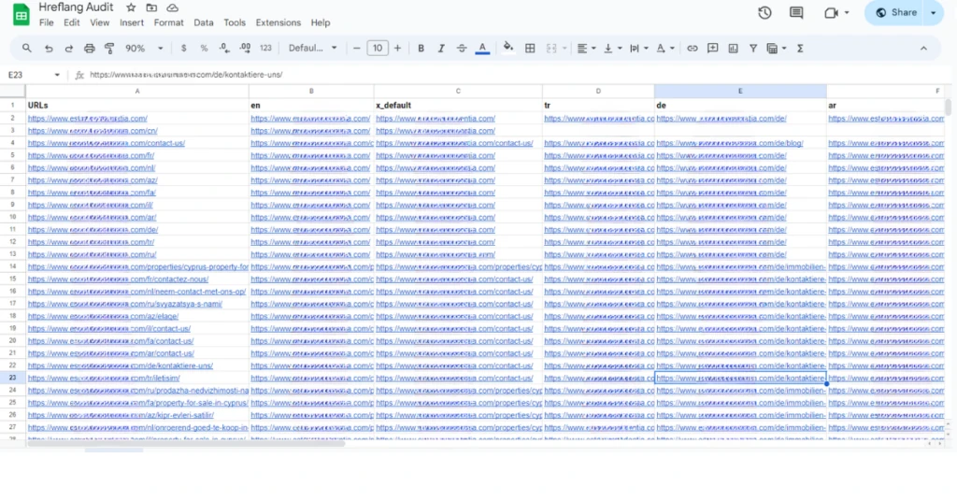This screenshot has width=957, height=501.
Task: Select the Paint format tool
Action: click(x=109, y=48)
